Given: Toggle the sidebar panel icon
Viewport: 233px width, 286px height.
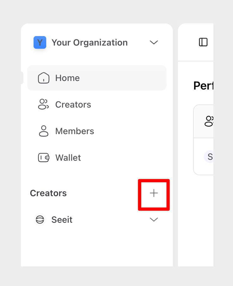Looking at the screenshot, I should (203, 42).
